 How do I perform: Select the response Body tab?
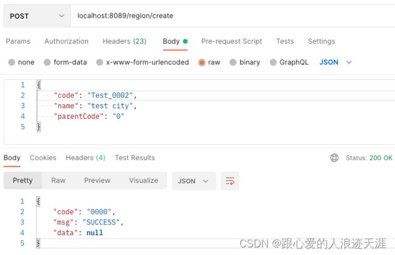[x=12, y=158]
